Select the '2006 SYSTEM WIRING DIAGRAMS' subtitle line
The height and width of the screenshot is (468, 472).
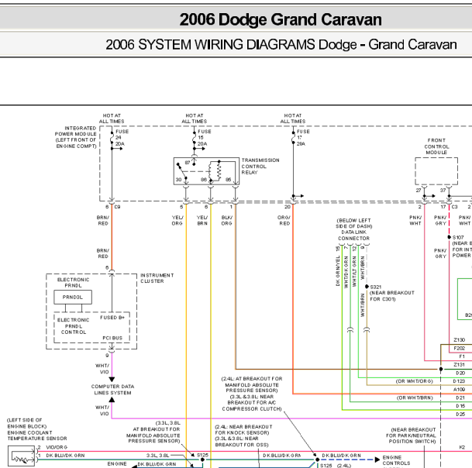coord(281,44)
